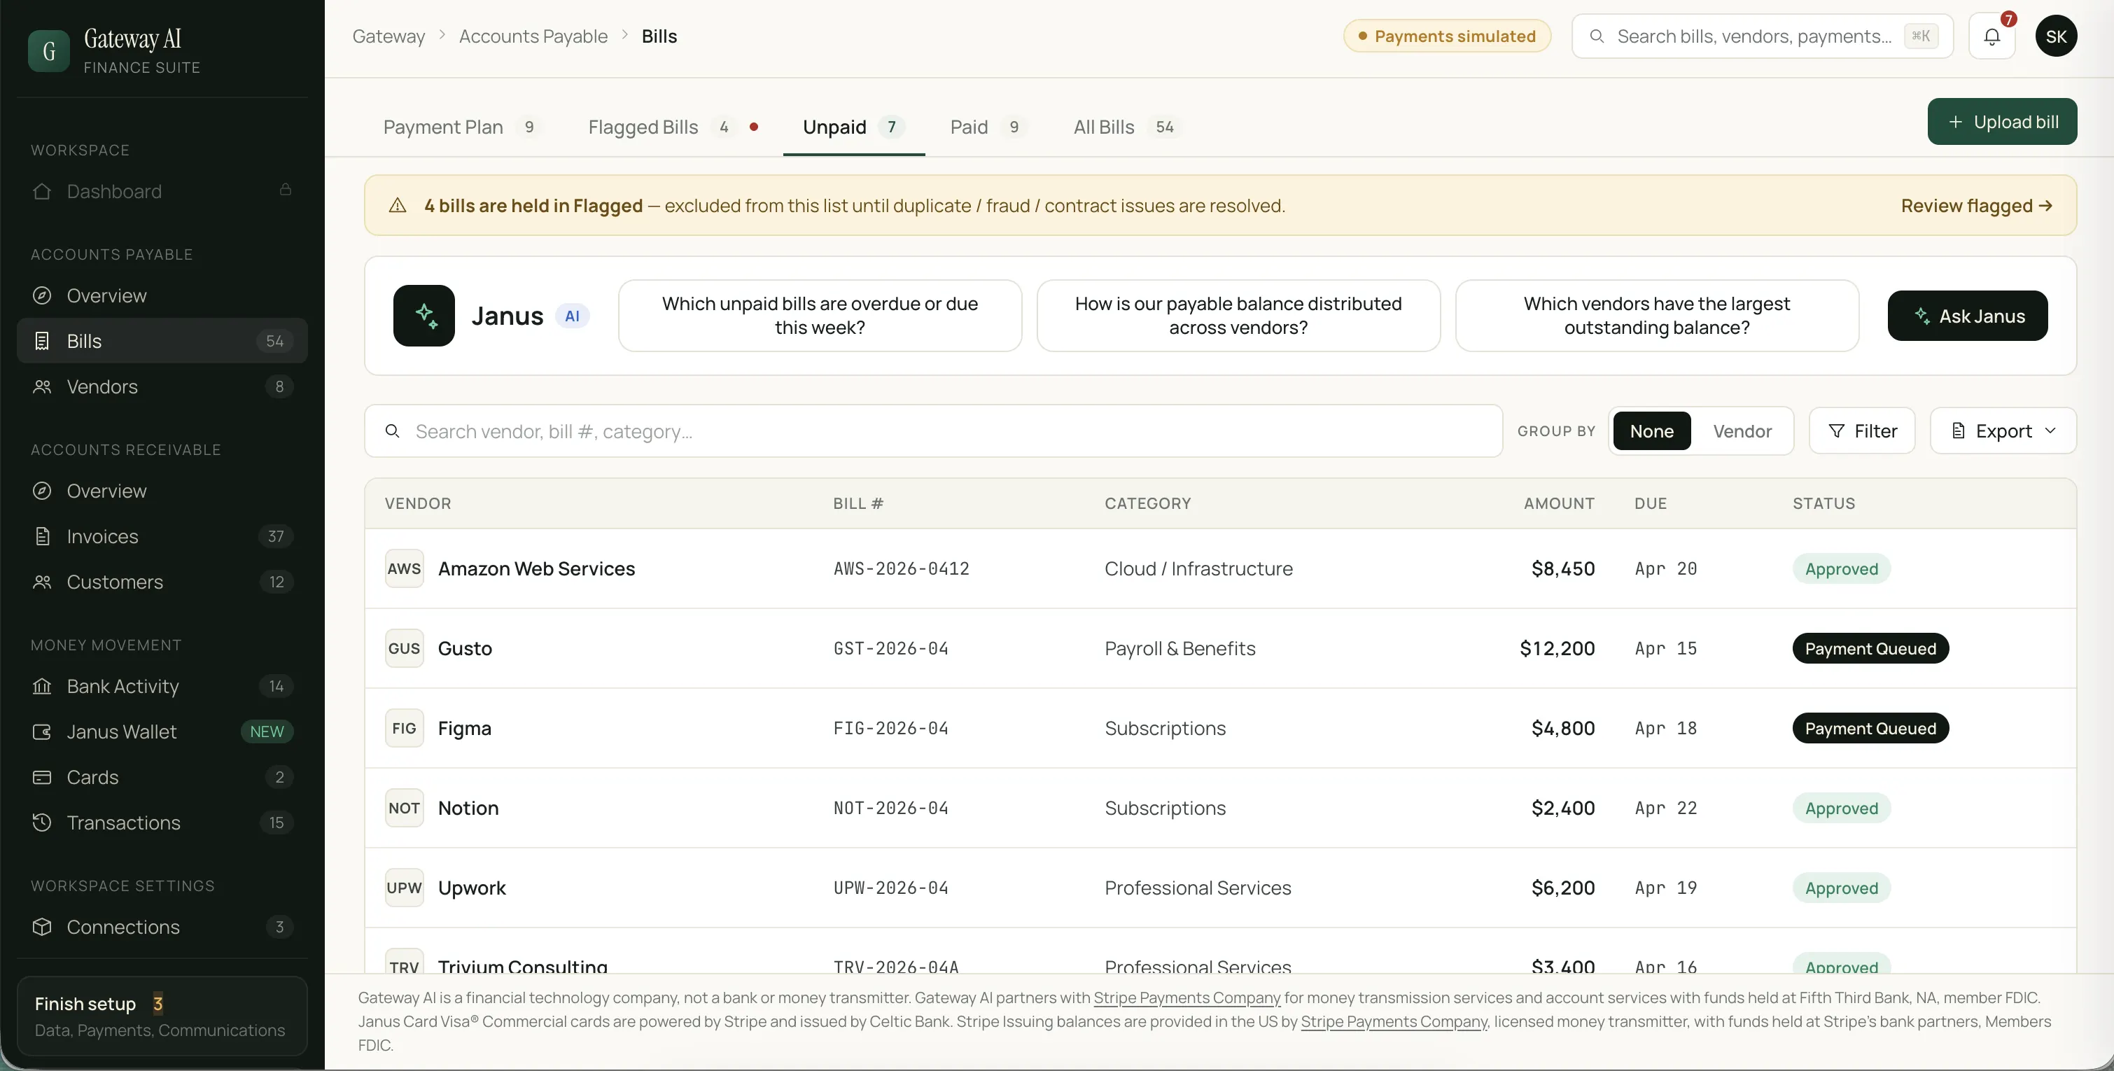Sort by the Vendor column header
Image resolution: width=2114 pixels, height=1071 pixels.
pos(418,503)
